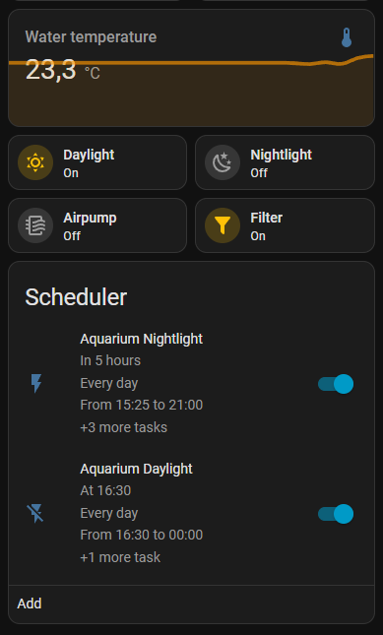
Task: Click the Scheduler card heading
Action: [x=76, y=297]
